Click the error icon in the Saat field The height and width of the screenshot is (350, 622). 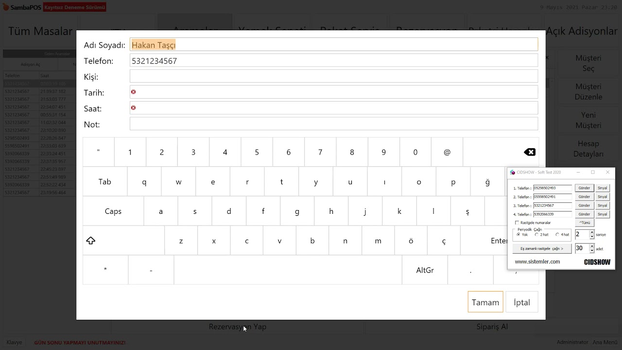click(x=133, y=108)
